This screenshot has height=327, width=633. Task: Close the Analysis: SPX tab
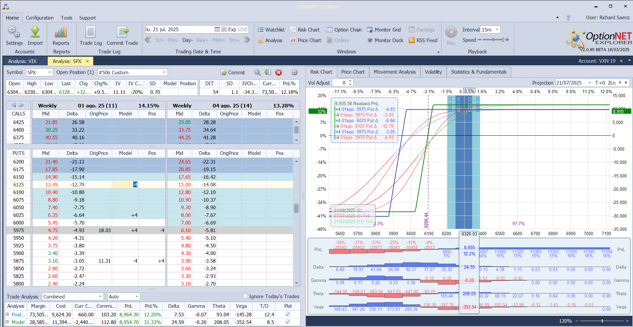[88, 61]
